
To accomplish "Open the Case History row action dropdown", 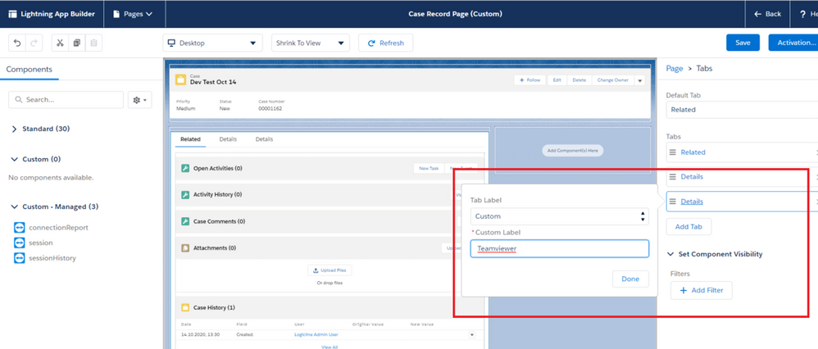I will tap(471, 334).
